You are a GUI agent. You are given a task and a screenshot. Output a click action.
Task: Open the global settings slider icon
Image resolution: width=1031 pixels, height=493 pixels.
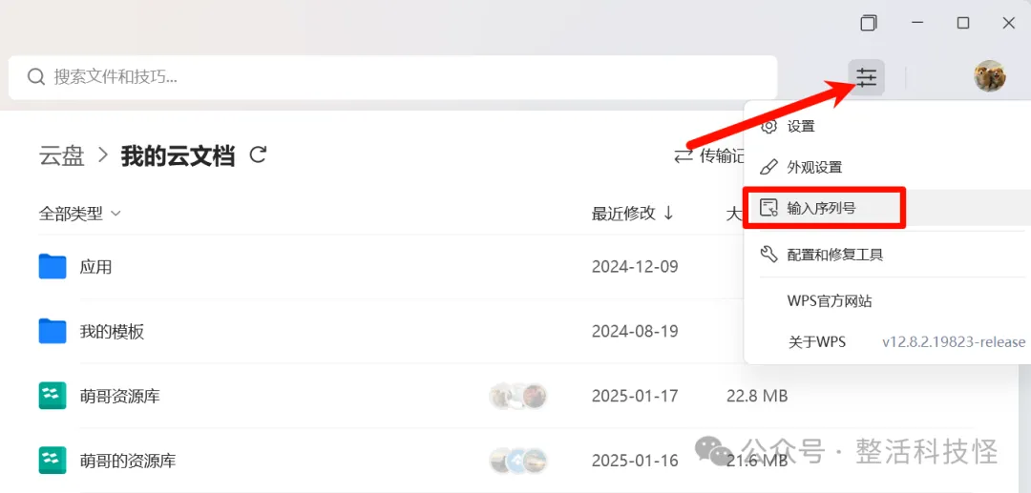click(x=866, y=77)
